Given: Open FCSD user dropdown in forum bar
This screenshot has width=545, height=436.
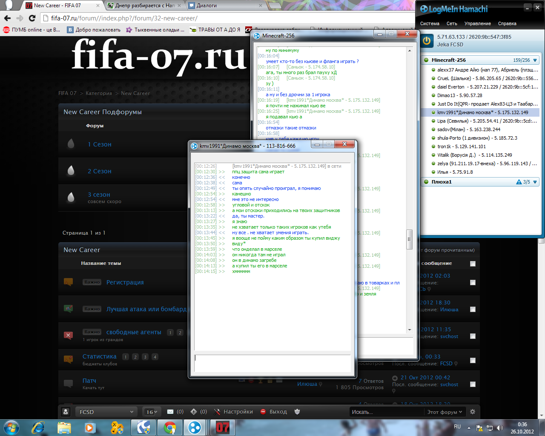Looking at the screenshot, I should pyautogui.click(x=106, y=412).
